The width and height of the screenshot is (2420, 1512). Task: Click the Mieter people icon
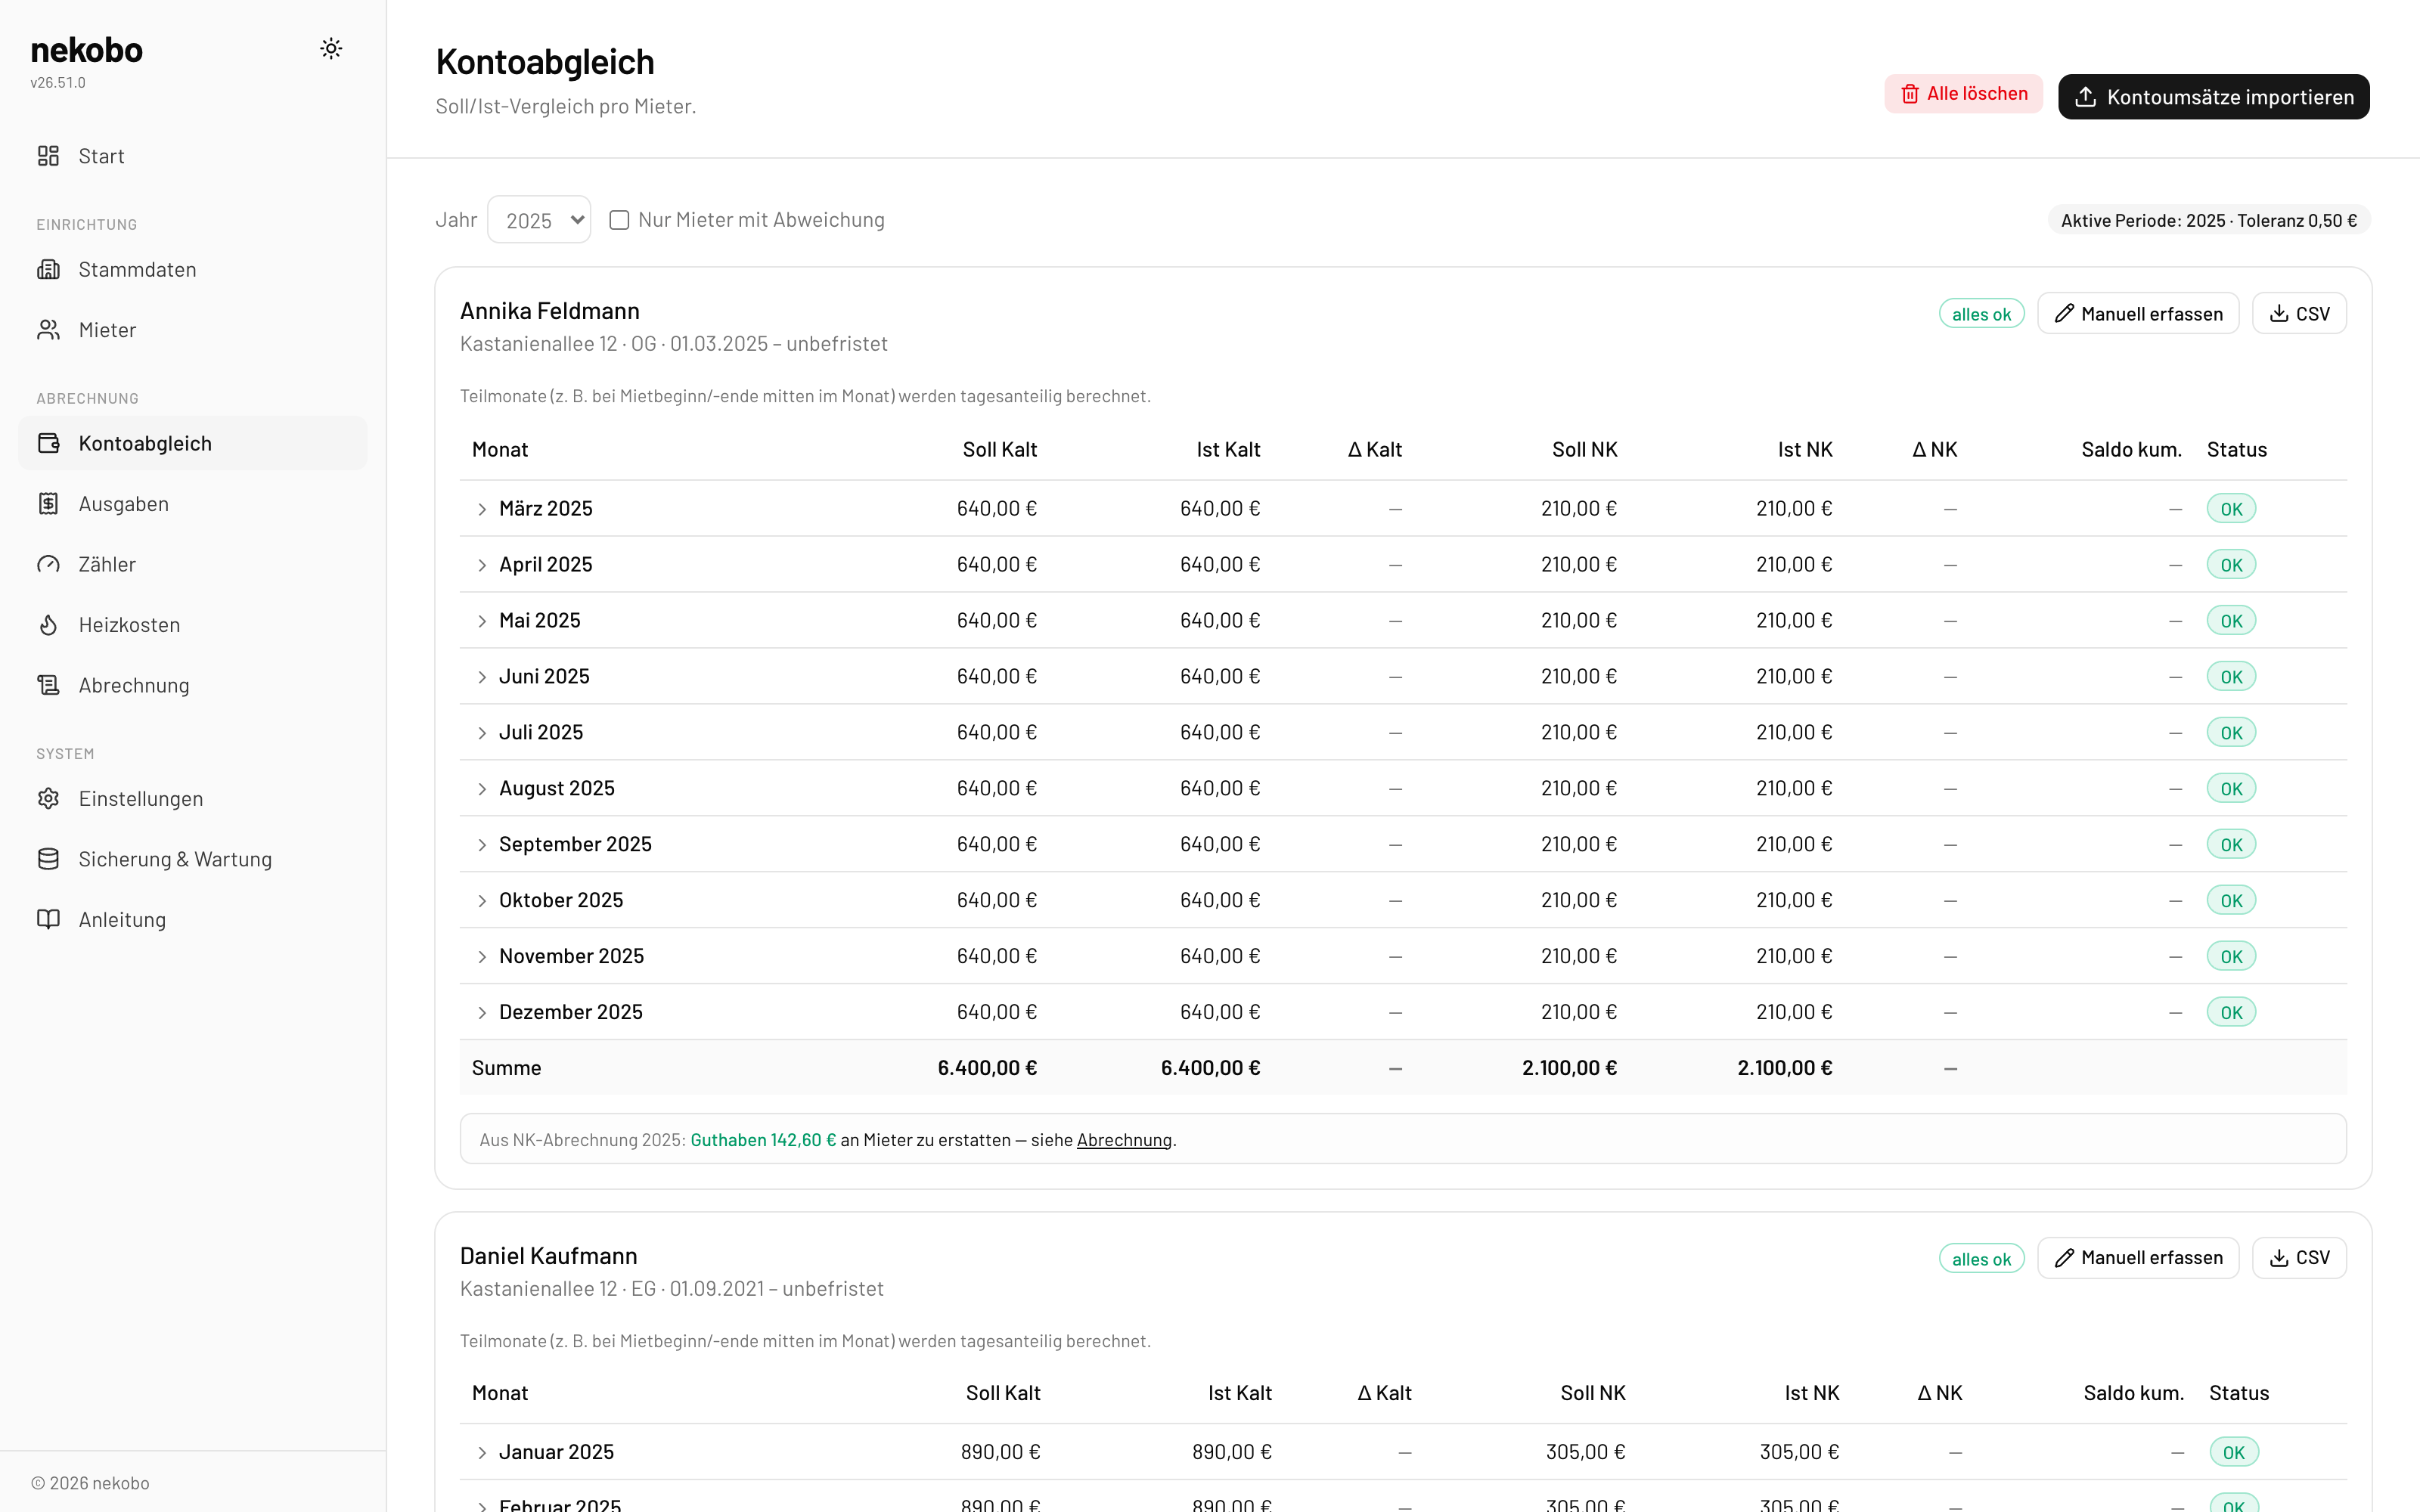[48, 330]
